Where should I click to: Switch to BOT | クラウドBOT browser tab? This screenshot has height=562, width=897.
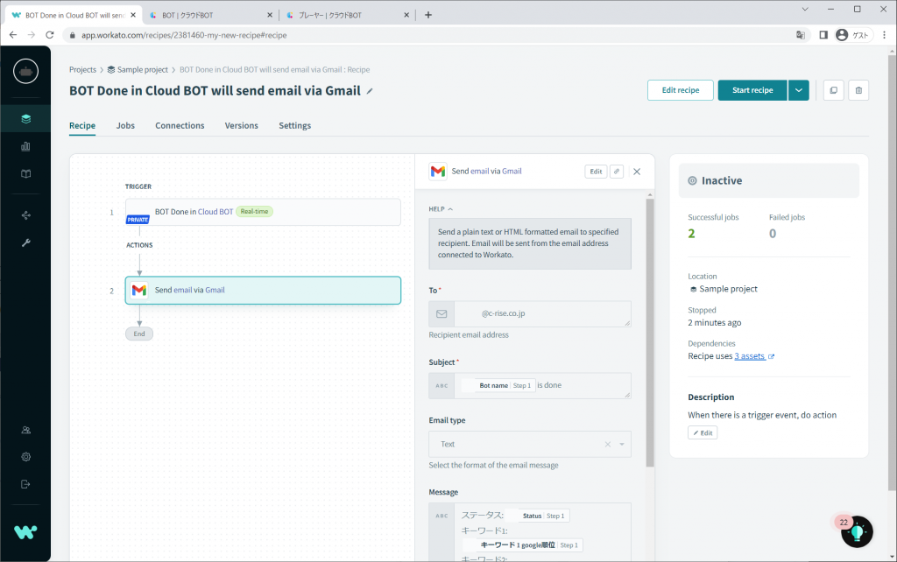pyautogui.click(x=210, y=16)
